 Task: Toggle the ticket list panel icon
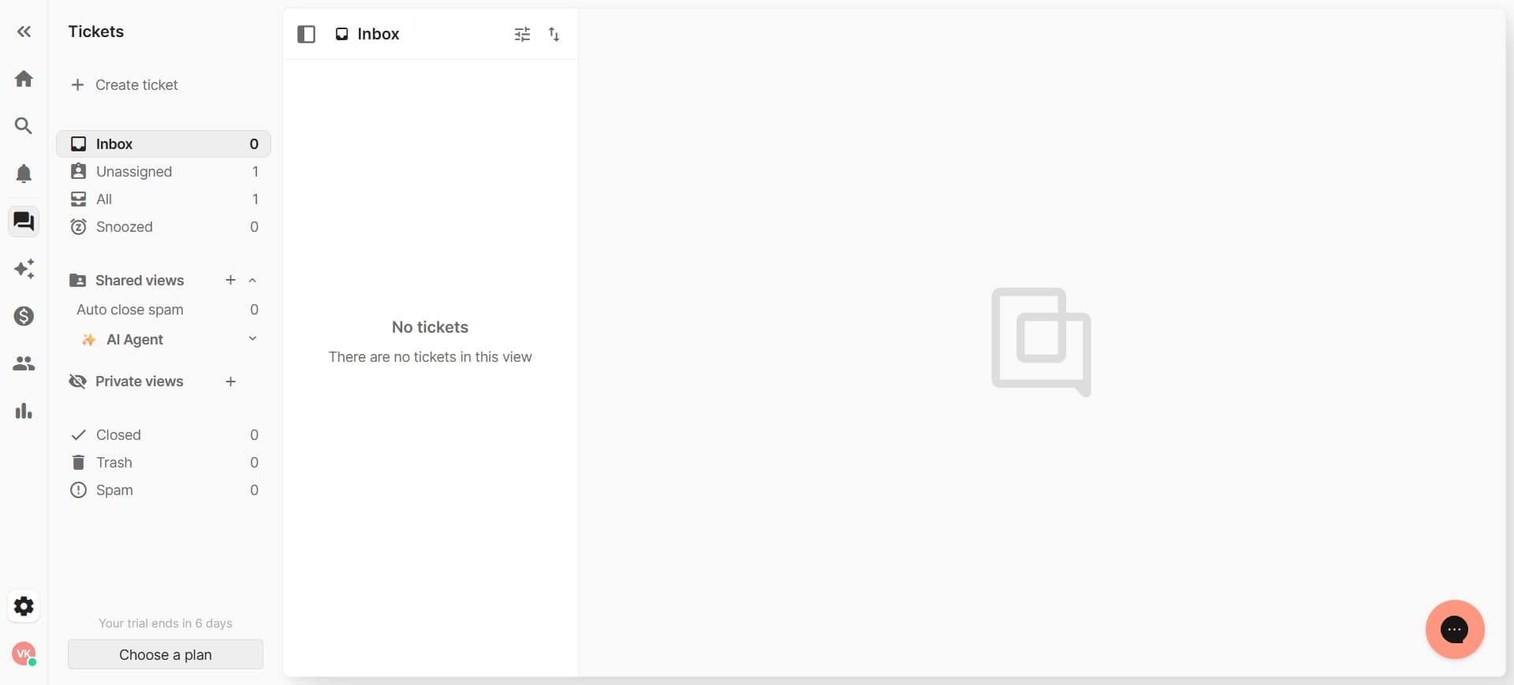pyautogui.click(x=306, y=34)
